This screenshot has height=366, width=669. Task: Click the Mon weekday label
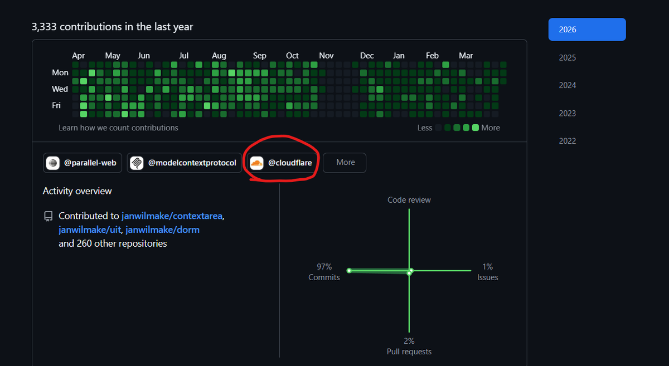pos(60,72)
